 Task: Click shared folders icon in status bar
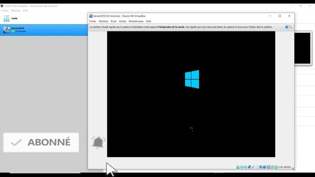coord(257,167)
